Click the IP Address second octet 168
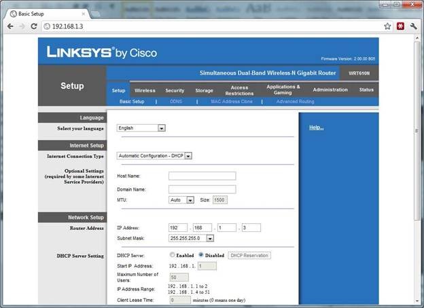This screenshot has width=424, height=308. 202,227
